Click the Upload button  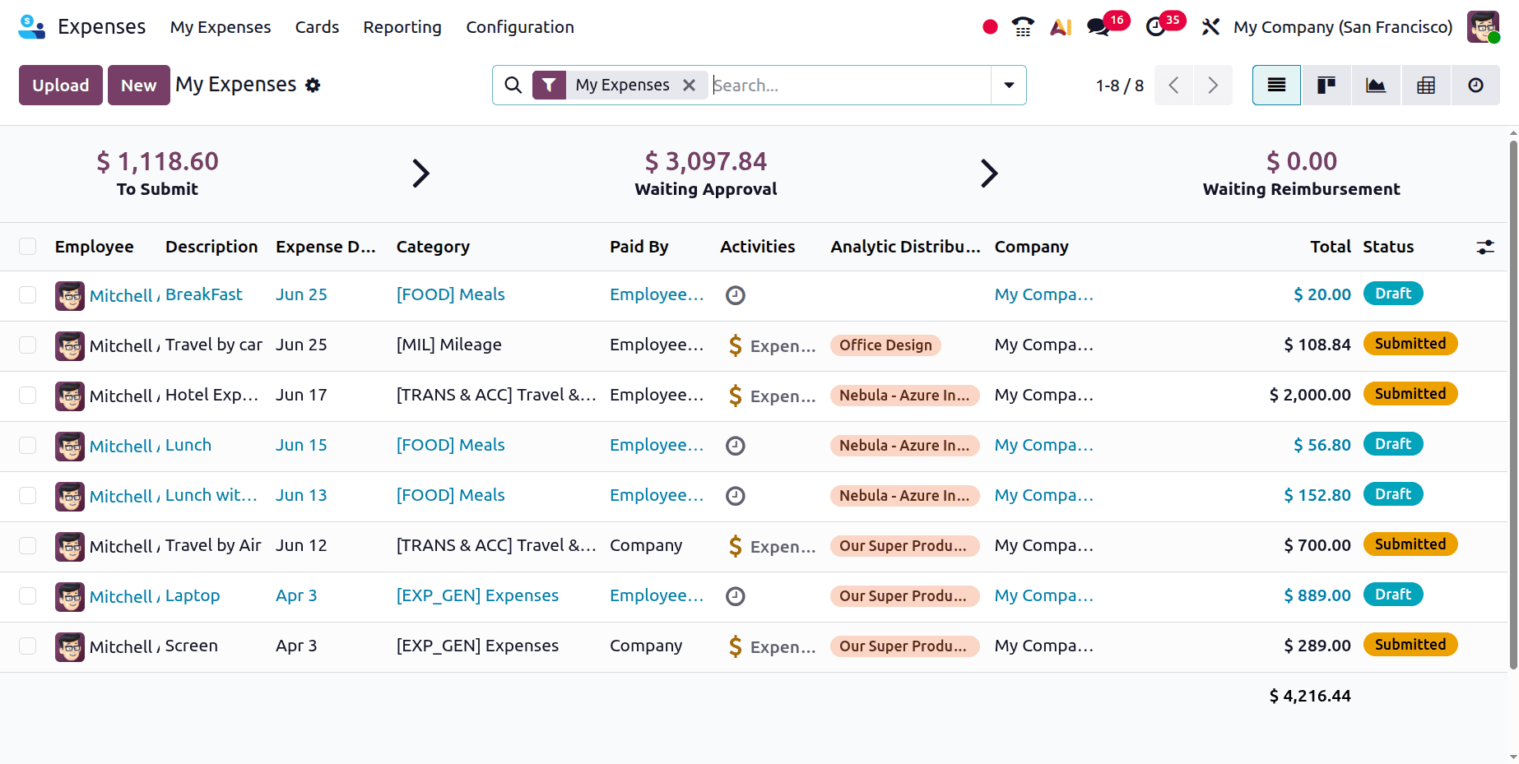(61, 85)
